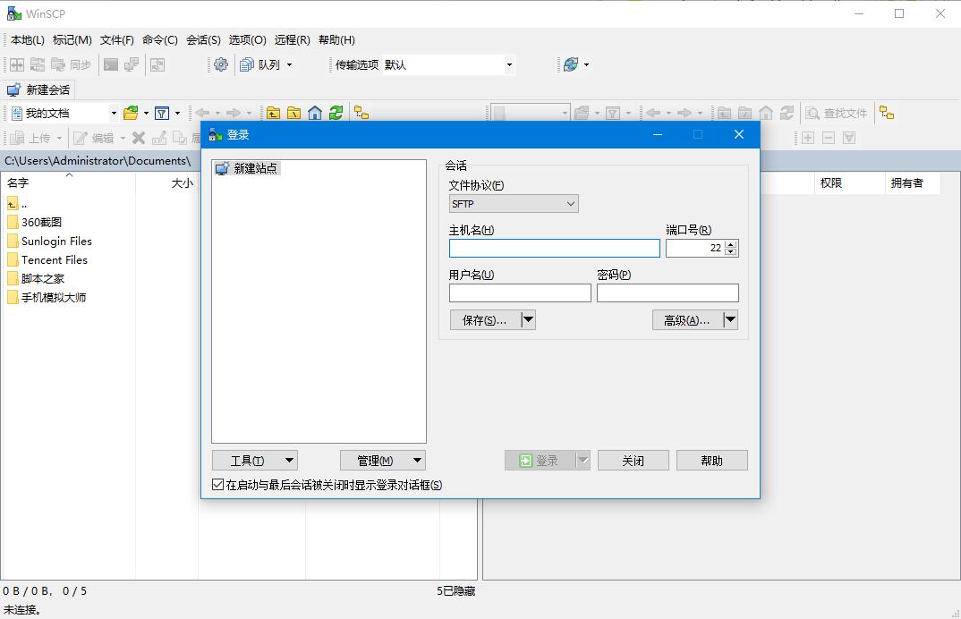
Task: Click the rename icon in local toolbar
Action: tap(158, 138)
